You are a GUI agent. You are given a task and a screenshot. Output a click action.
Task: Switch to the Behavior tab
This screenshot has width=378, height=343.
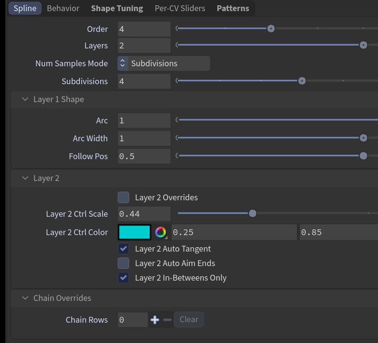point(63,8)
